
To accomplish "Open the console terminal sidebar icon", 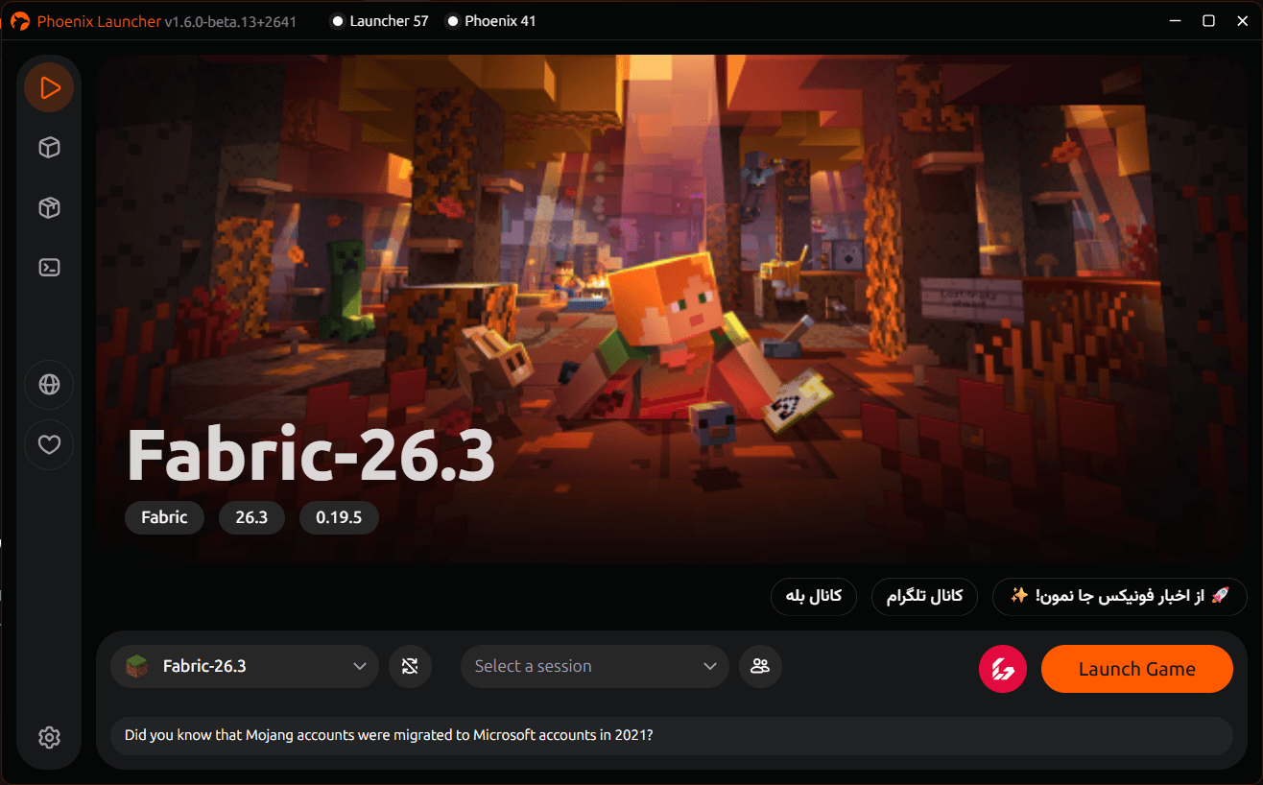I will pos(50,268).
